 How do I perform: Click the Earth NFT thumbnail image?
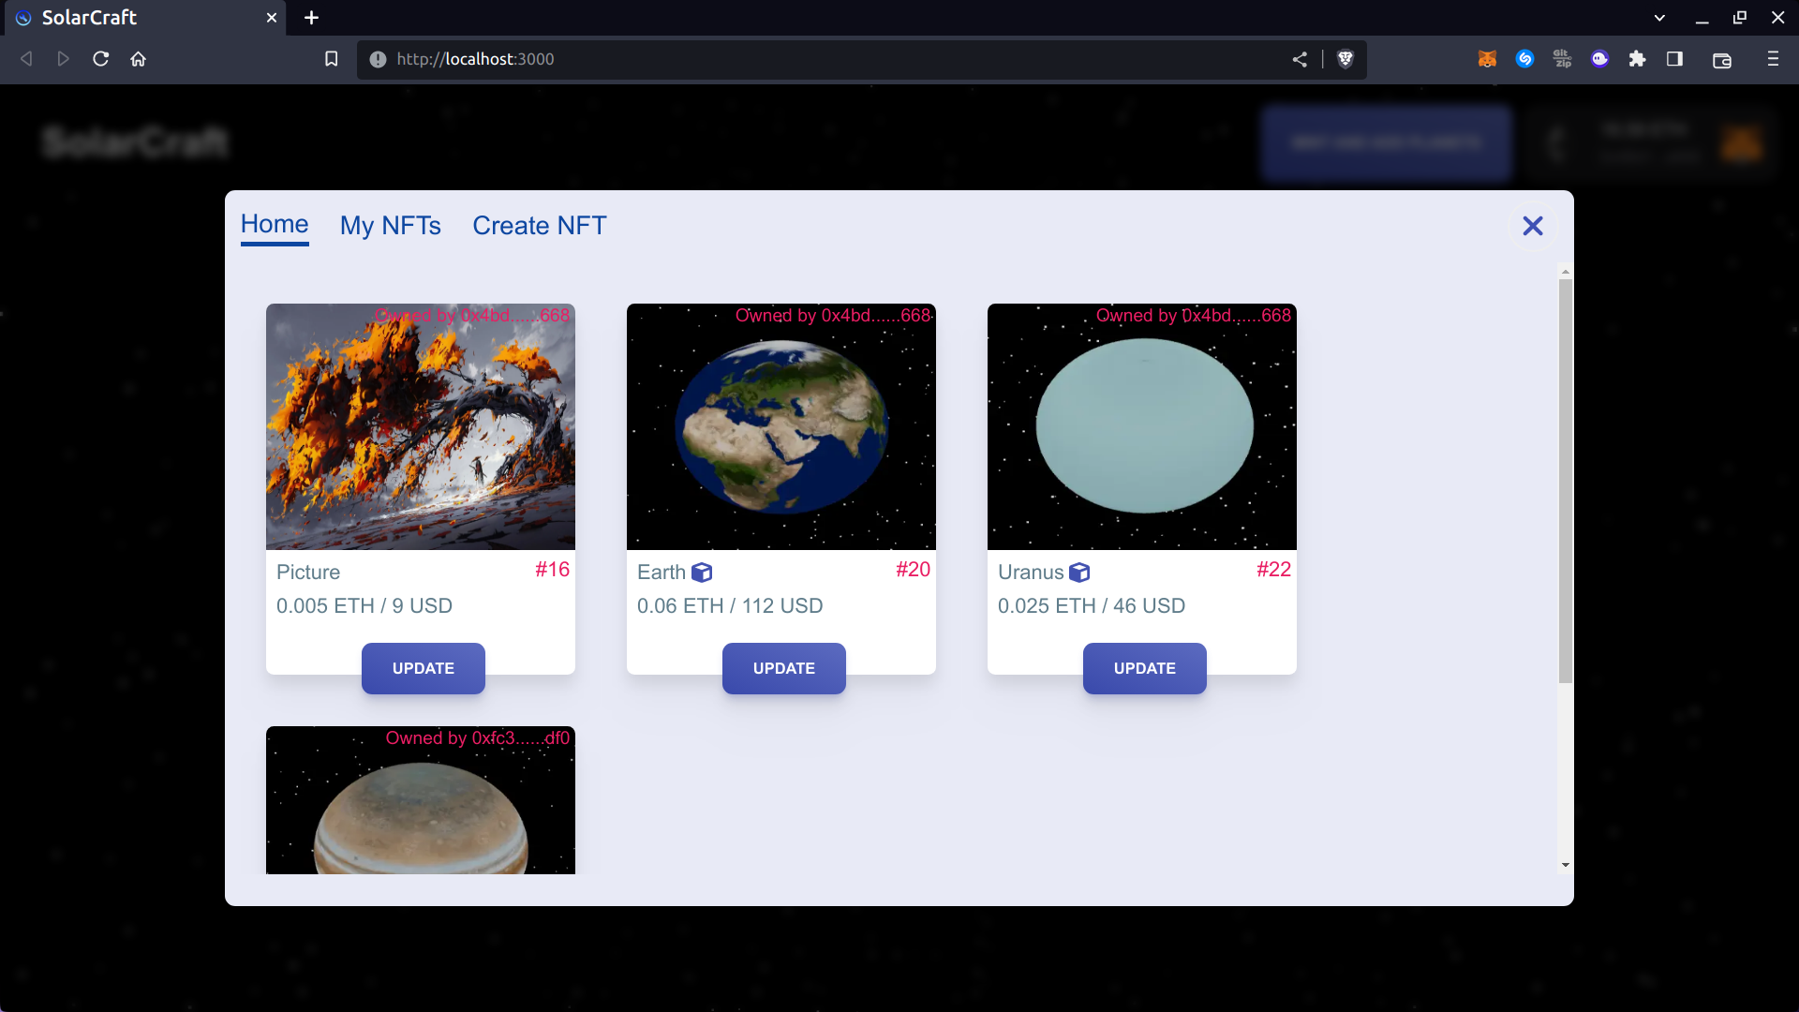click(781, 426)
